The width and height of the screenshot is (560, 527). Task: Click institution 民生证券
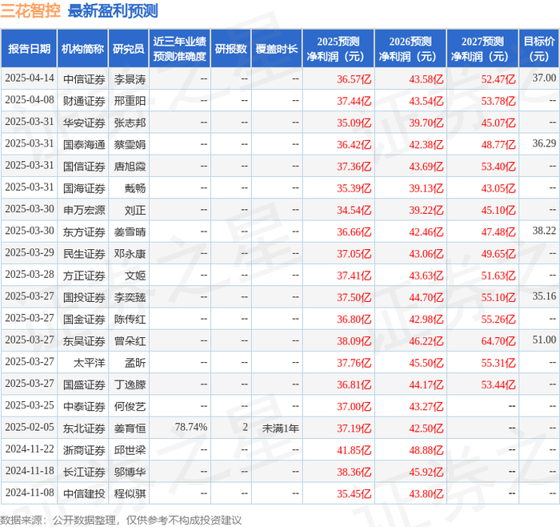[x=84, y=254]
